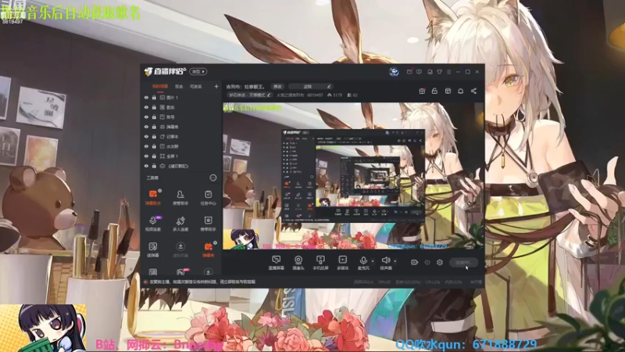Open the PK tool with red badge
Viewport: 625px width, 352px height.
(180, 272)
